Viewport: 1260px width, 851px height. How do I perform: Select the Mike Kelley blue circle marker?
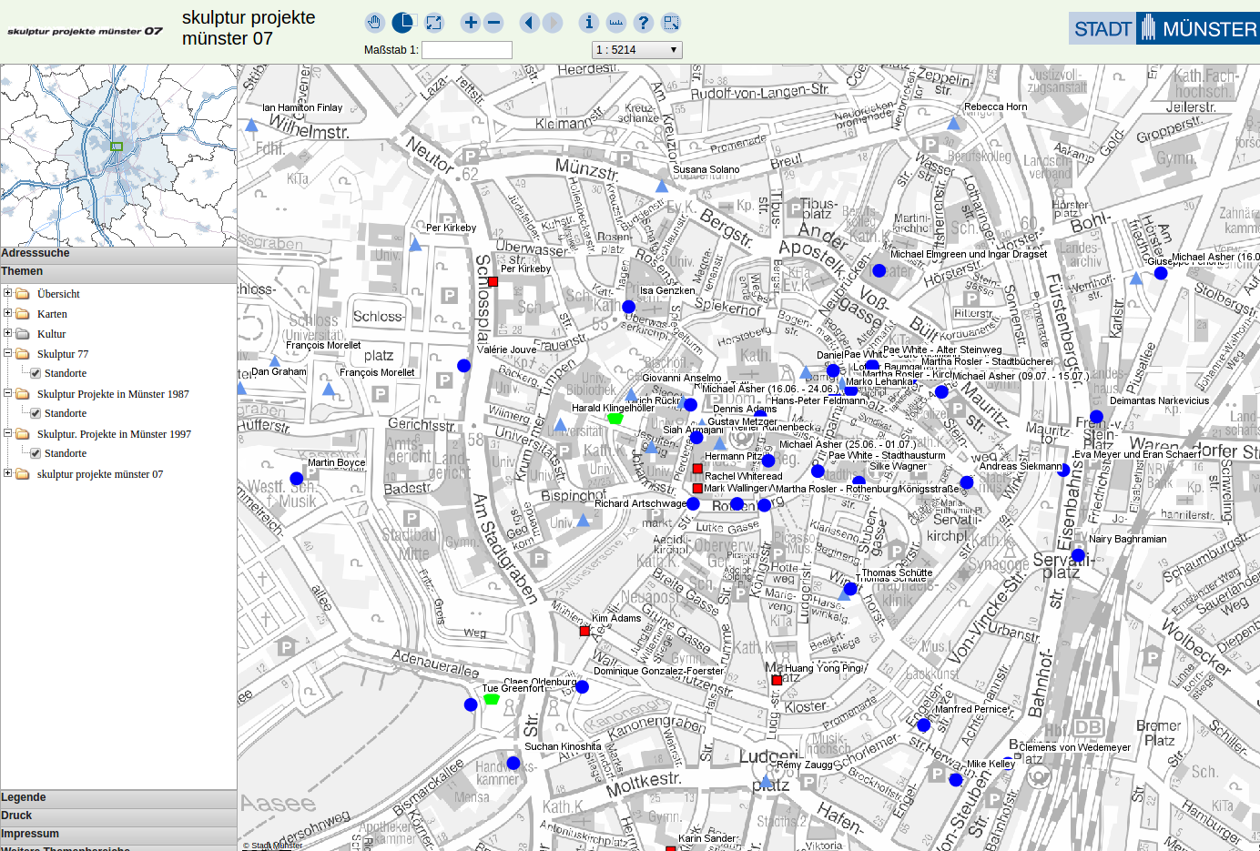point(955,780)
